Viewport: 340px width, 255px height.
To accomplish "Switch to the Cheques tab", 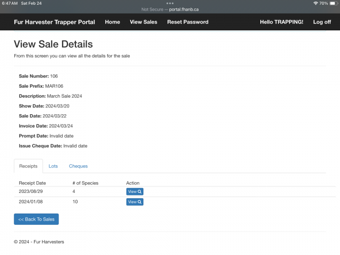I will click(x=78, y=166).
